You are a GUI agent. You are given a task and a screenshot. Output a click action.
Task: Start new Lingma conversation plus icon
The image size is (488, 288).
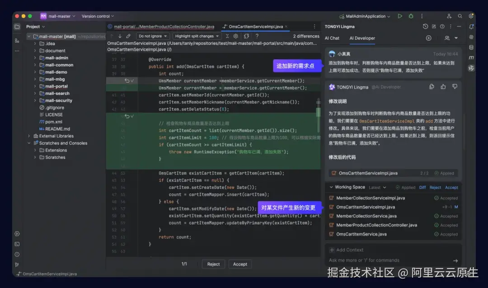(x=428, y=38)
